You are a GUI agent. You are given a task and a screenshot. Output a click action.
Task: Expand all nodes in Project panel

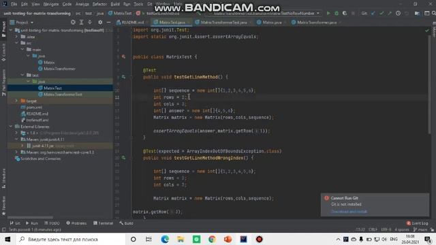pos(81,22)
